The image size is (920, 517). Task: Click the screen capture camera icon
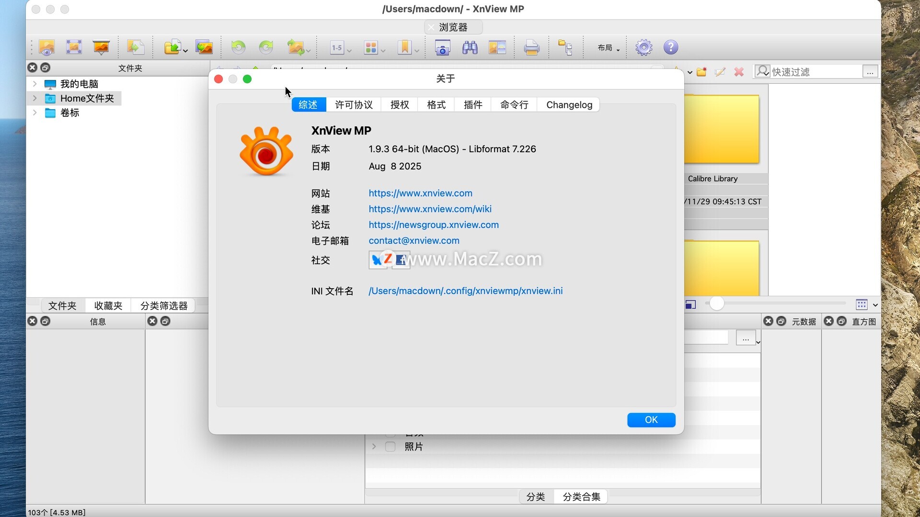(442, 47)
